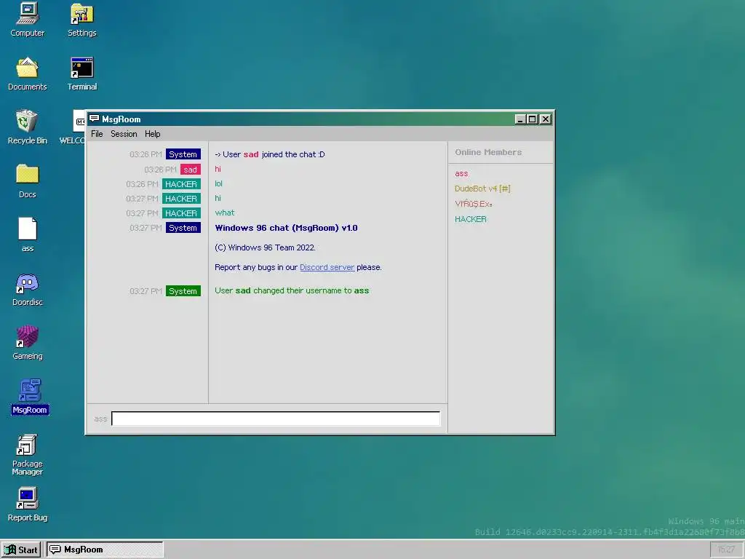
Task: Click the MsgRoom taskbar button
Action: [x=105, y=550]
